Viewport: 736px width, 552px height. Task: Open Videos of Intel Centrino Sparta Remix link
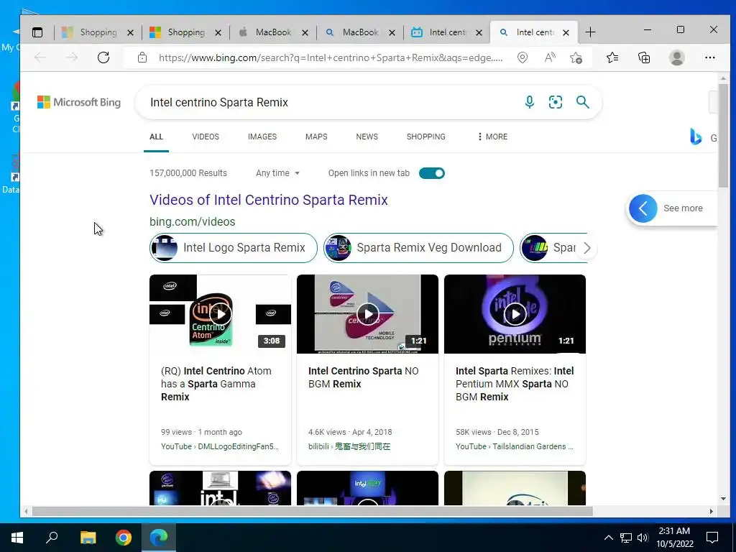pyautogui.click(x=269, y=200)
